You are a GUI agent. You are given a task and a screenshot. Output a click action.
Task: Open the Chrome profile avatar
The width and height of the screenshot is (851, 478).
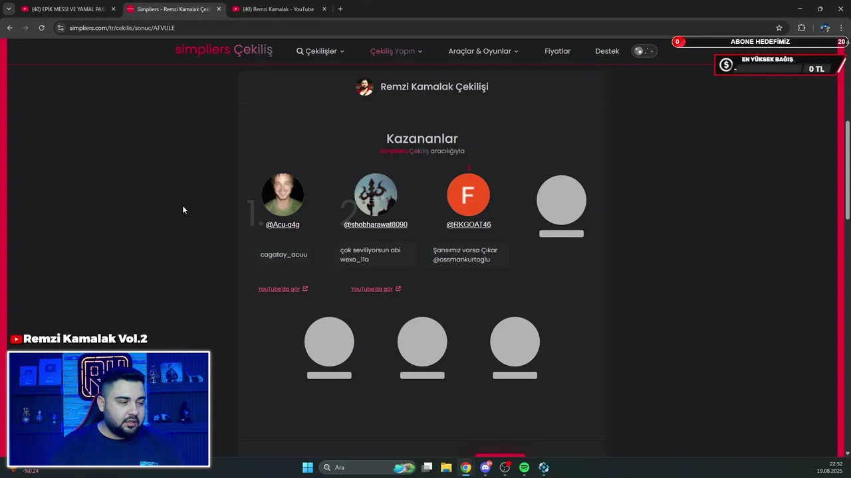825,28
